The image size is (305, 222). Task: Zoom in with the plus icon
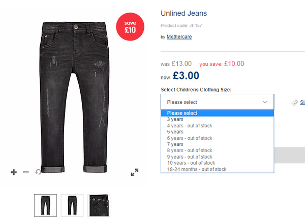pos(14,172)
